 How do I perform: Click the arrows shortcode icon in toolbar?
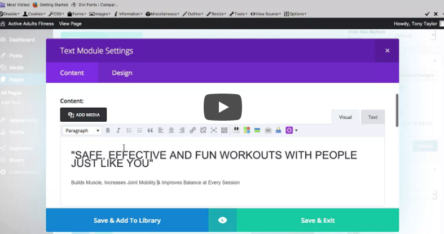click(236, 130)
